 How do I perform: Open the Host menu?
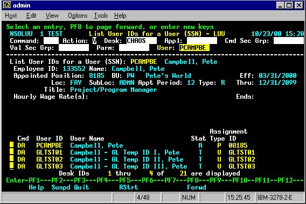(11, 16)
